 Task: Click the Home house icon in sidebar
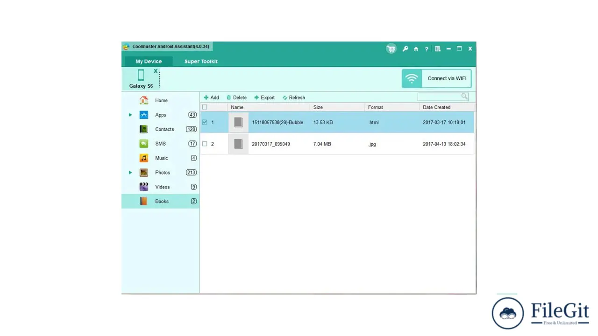click(144, 100)
